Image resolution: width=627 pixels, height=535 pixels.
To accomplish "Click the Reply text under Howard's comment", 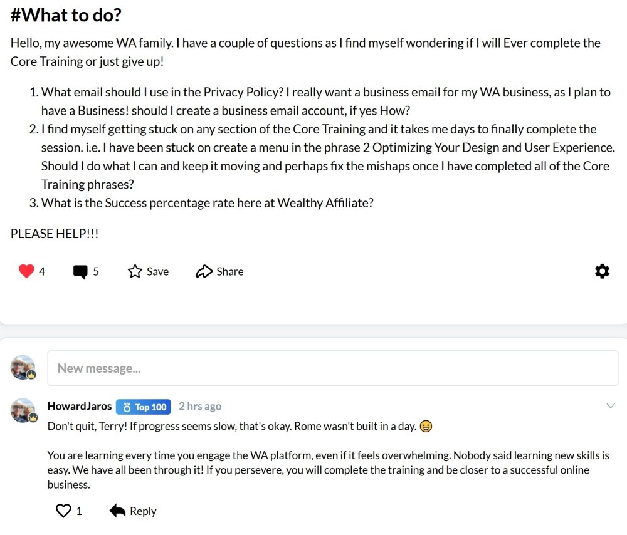I will tap(143, 511).
